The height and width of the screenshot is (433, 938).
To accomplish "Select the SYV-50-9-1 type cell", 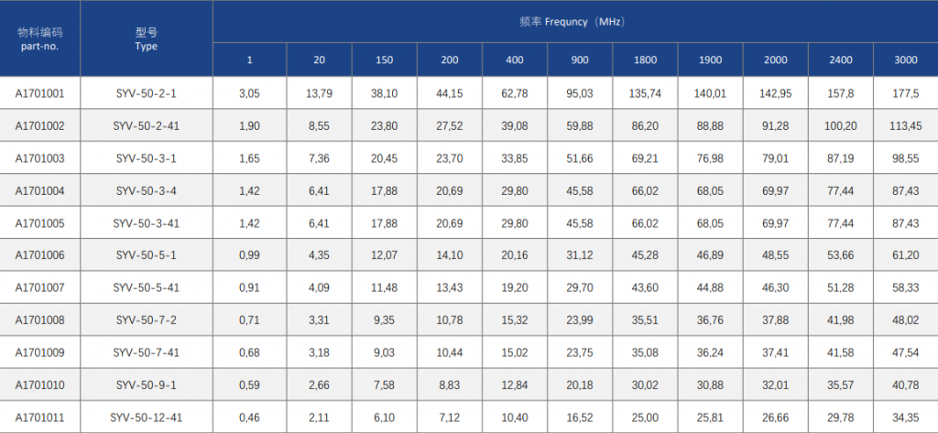I will pyautogui.click(x=147, y=384).
